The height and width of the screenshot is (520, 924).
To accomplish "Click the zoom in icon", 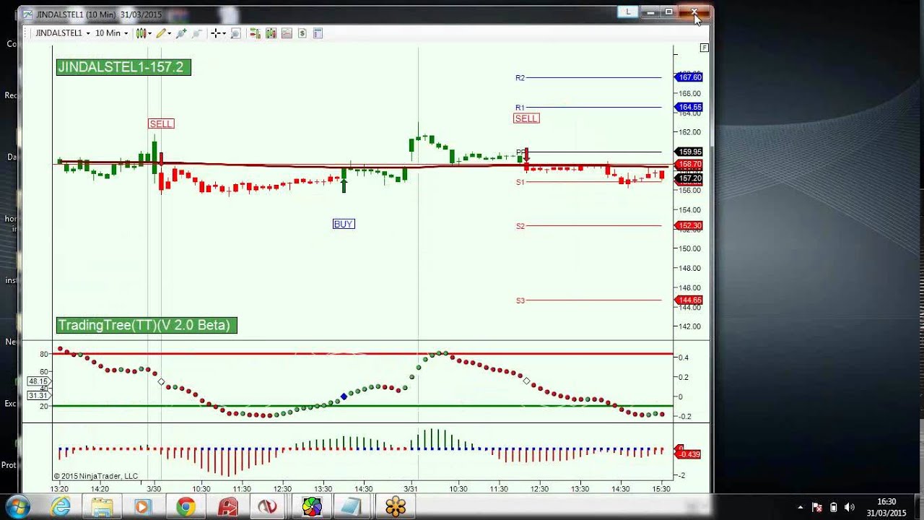I will (x=181, y=33).
